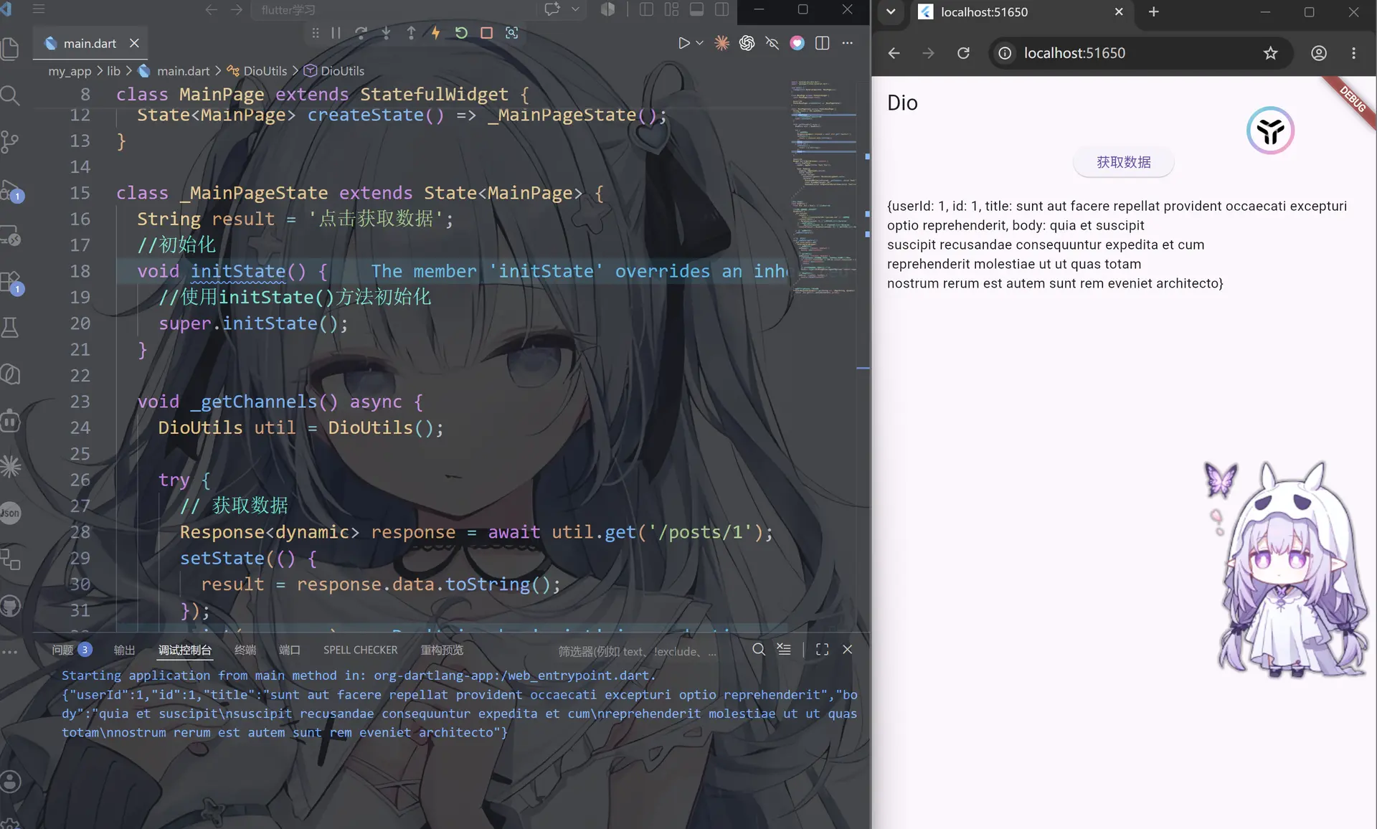Screen dimensions: 1377x829
Task: Click the crossed-out eye icon in editor toolbar
Action: click(x=772, y=43)
